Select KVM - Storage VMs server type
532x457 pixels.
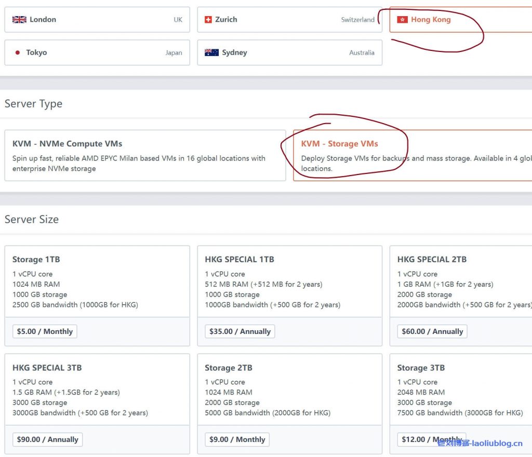click(x=412, y=155)
